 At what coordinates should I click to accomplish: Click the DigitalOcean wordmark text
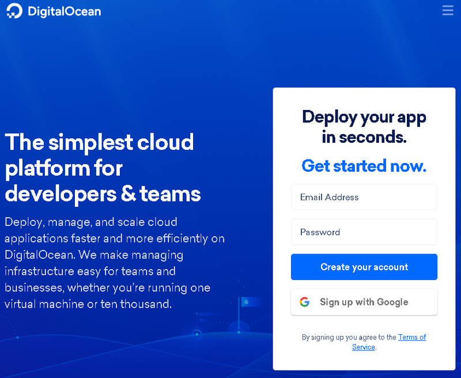tap(64, 12)
